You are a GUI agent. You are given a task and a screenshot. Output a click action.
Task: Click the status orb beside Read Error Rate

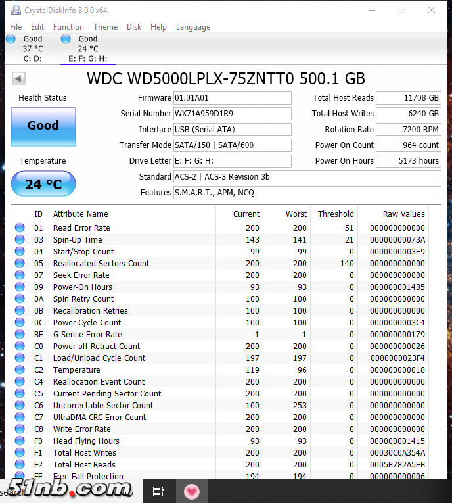click(20, 228)
